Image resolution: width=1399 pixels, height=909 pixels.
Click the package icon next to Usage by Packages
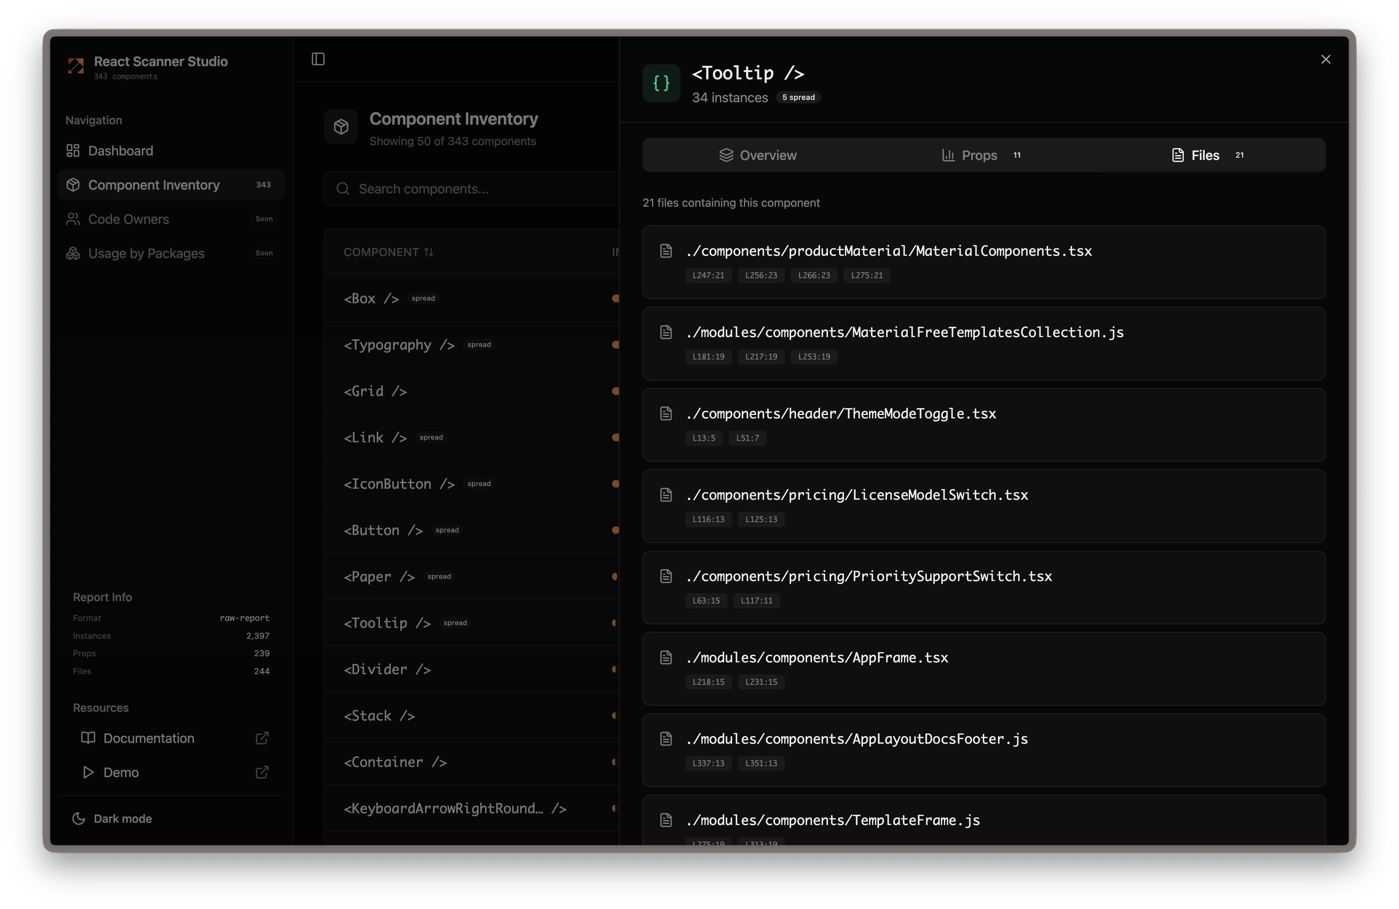73,253
